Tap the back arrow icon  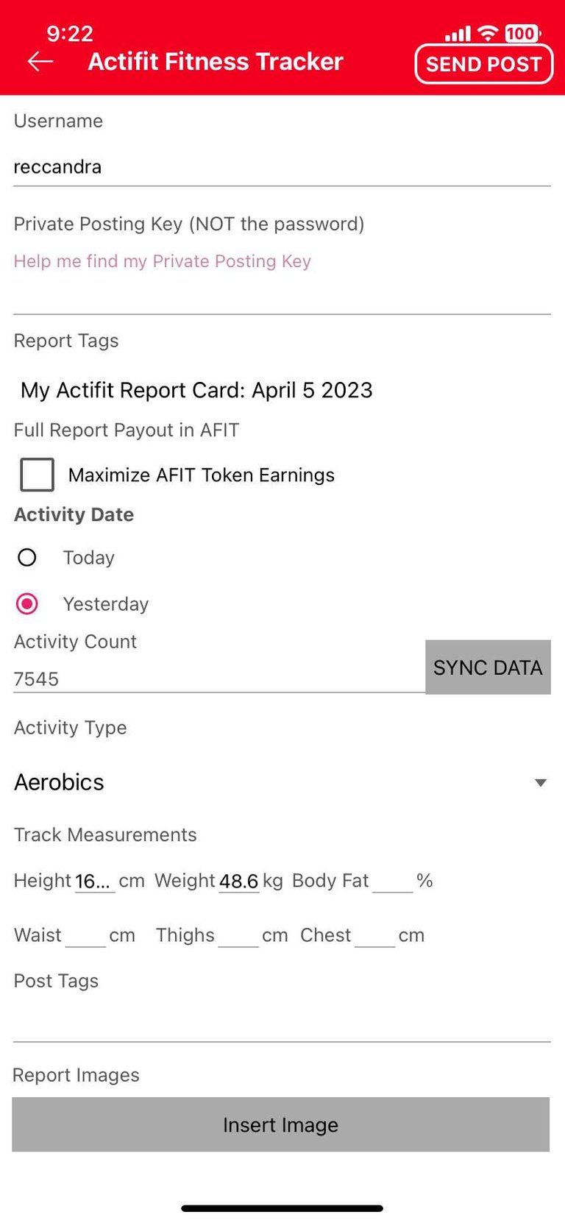(40, 62)
